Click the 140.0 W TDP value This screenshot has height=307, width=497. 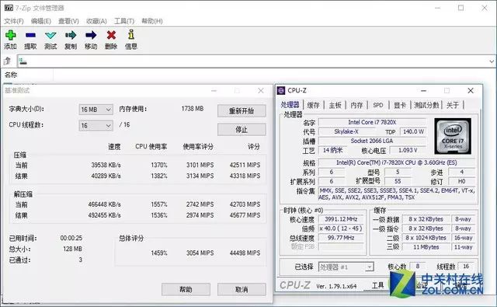point(413,131)
